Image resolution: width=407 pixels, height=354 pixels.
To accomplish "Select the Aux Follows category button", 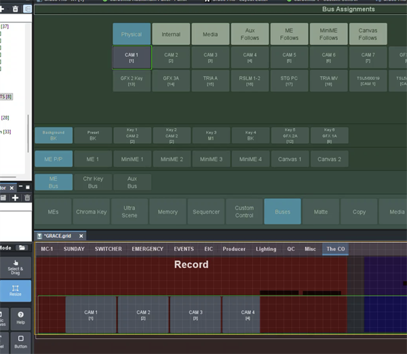I will point(250,34).
